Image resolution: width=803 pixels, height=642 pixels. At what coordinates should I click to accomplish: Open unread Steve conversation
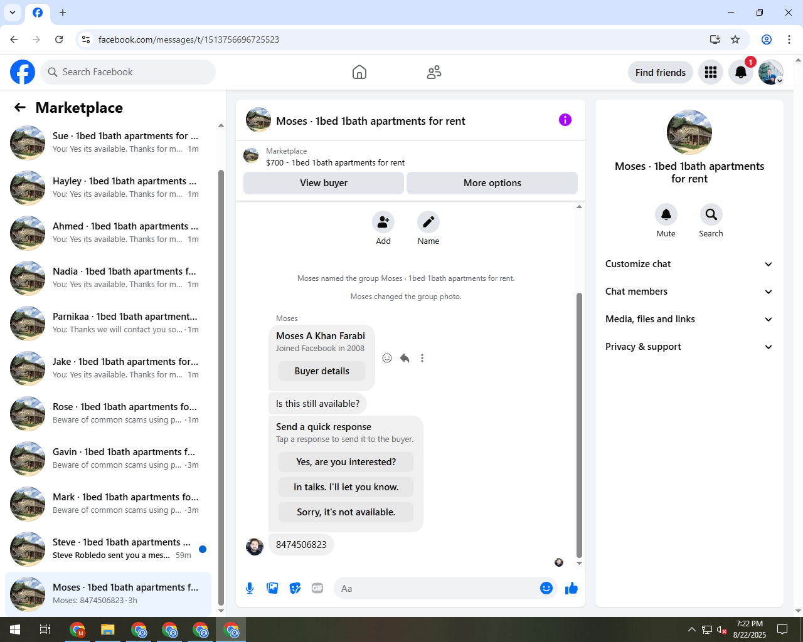pyautogui.click(x=108, y=549)
